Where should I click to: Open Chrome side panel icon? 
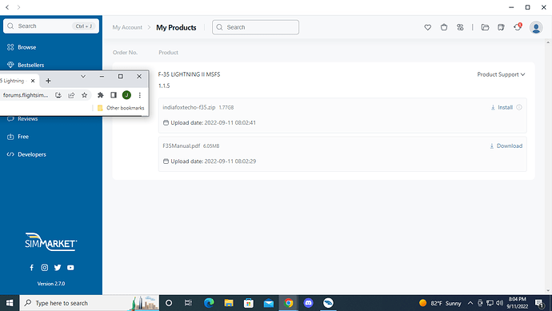[x=114, y=95]
